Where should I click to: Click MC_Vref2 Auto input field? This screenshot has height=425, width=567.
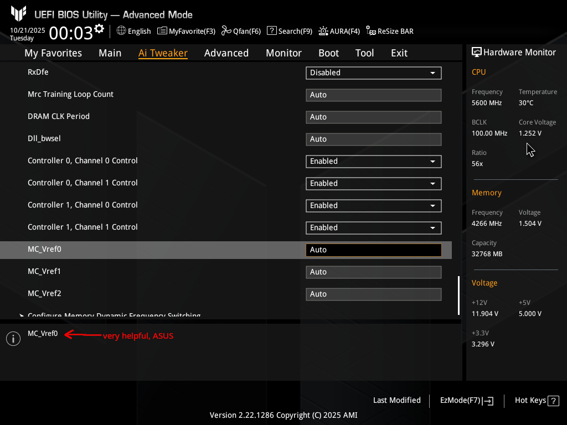(x=374, y=294)
